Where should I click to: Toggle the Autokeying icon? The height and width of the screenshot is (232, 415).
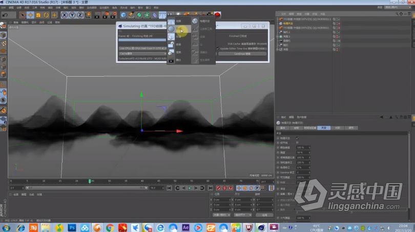224,188
